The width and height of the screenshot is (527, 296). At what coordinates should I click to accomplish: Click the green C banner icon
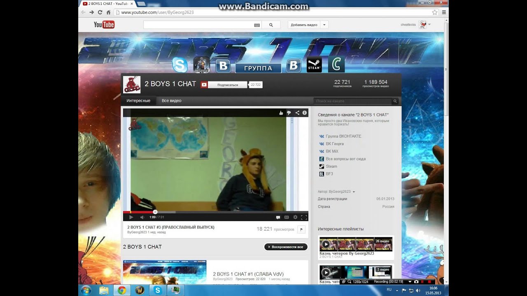click(336, 65)
